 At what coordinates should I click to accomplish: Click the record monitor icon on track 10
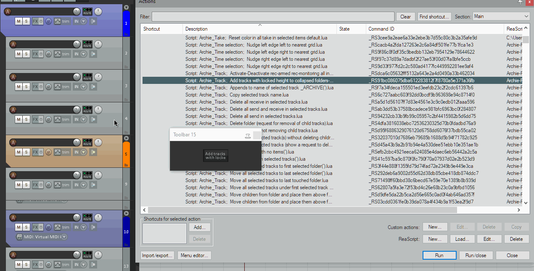click(94, 227)
